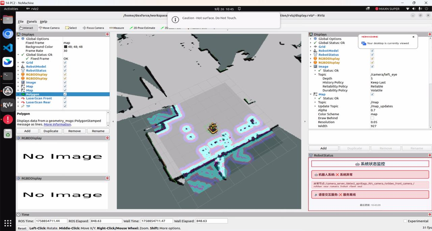This screenshot has width=432, height=231.
Task: Open the red exclamation dock app
Action: pos(8,119)
